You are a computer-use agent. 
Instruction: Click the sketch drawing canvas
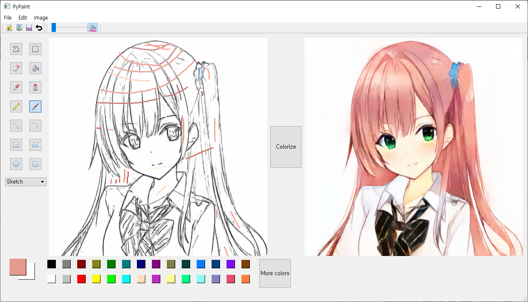[x=158, y=147]
